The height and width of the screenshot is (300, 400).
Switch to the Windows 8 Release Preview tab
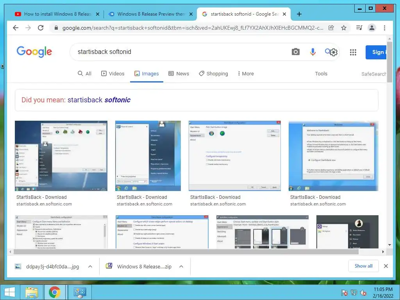[x=150, y=14]
